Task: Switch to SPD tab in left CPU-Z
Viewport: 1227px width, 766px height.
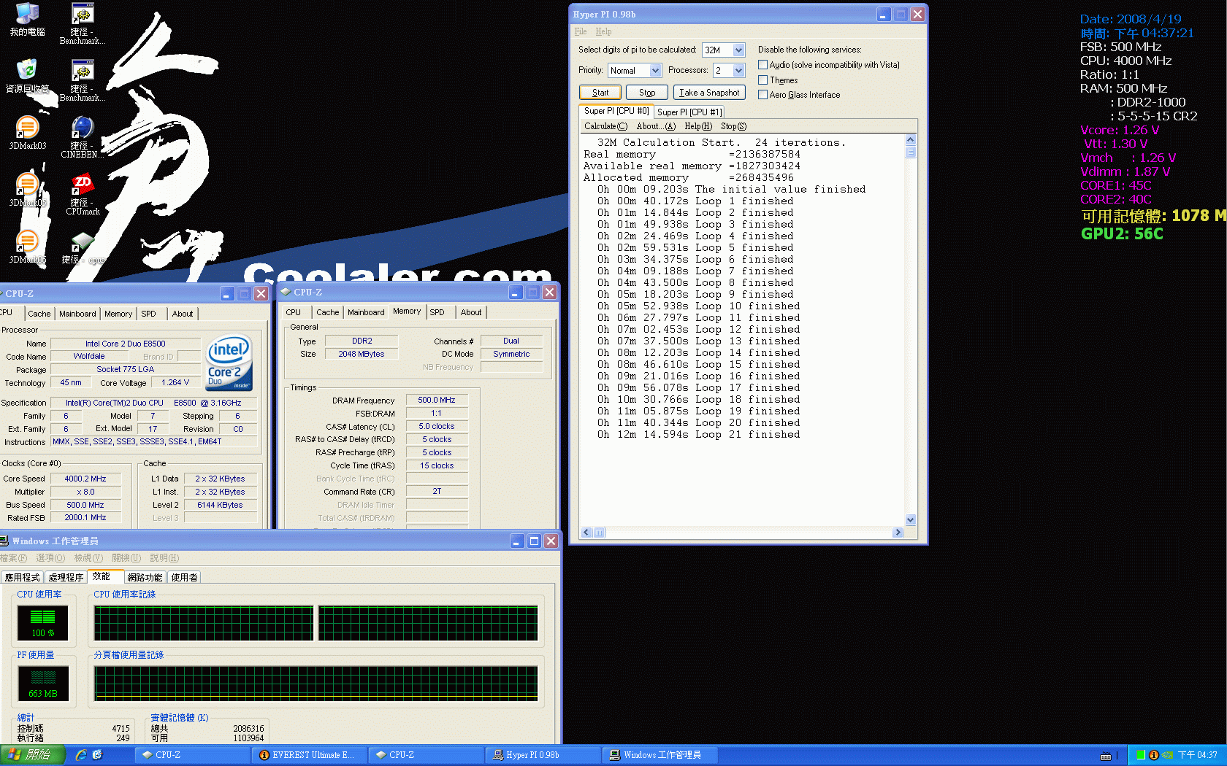Action: click(x=149, y=314)
